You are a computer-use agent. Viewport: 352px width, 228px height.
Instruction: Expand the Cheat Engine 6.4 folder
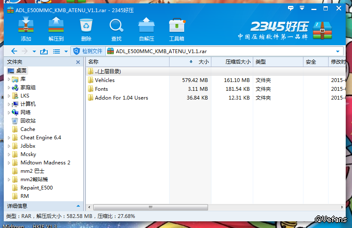9,138
